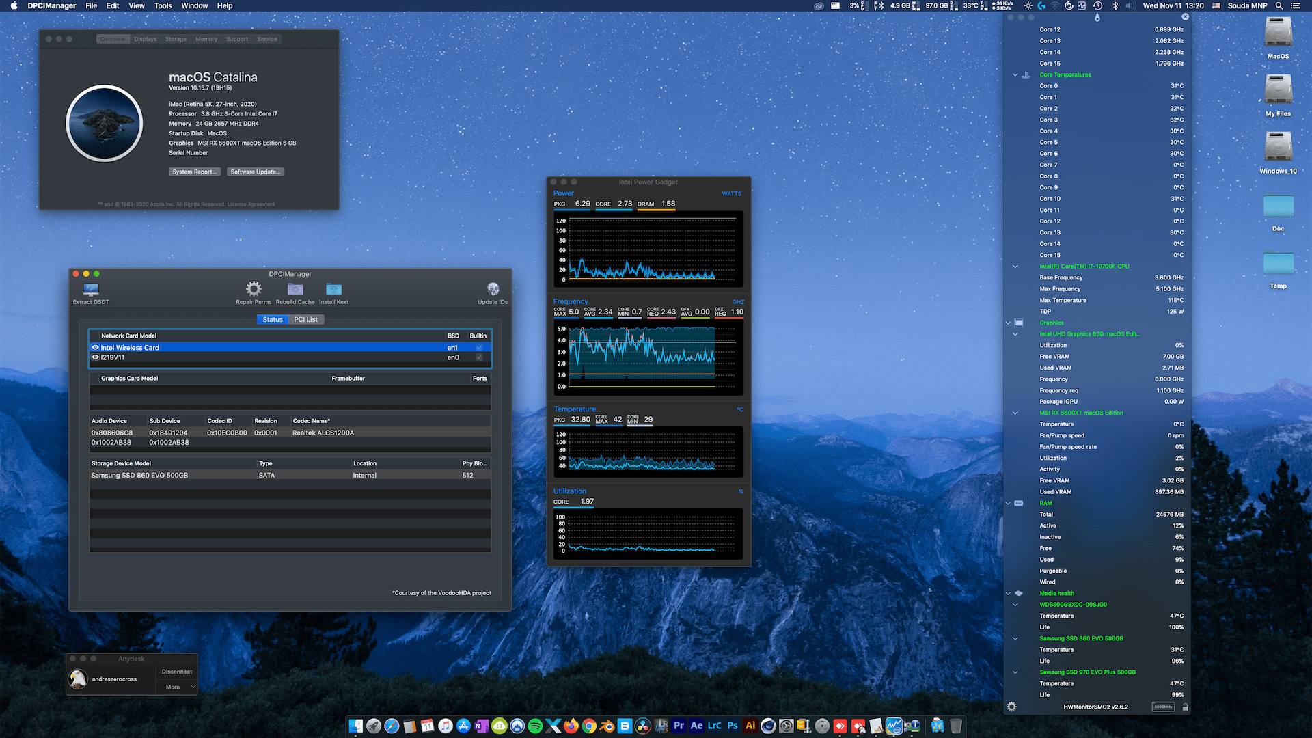Click the Rebuild Cache folder icon

(295, 289)
